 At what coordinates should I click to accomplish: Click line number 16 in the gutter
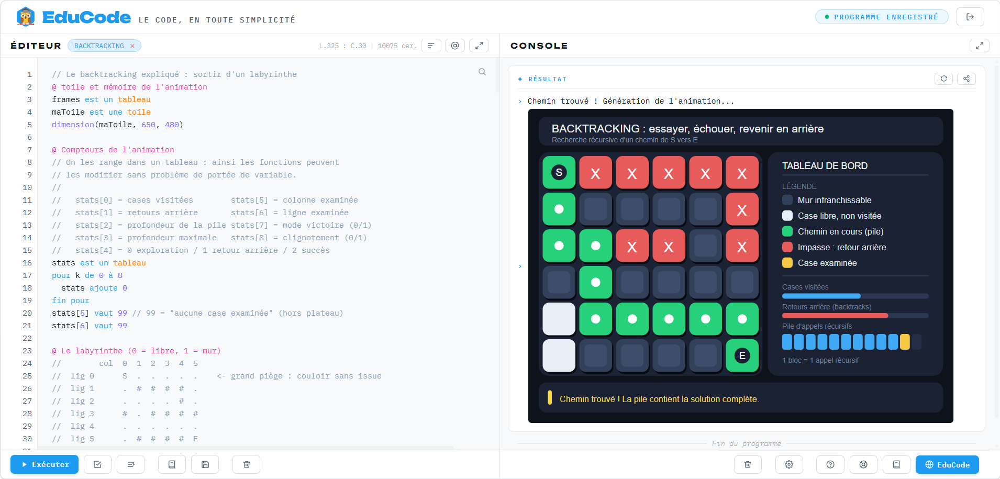coord(27,263)
